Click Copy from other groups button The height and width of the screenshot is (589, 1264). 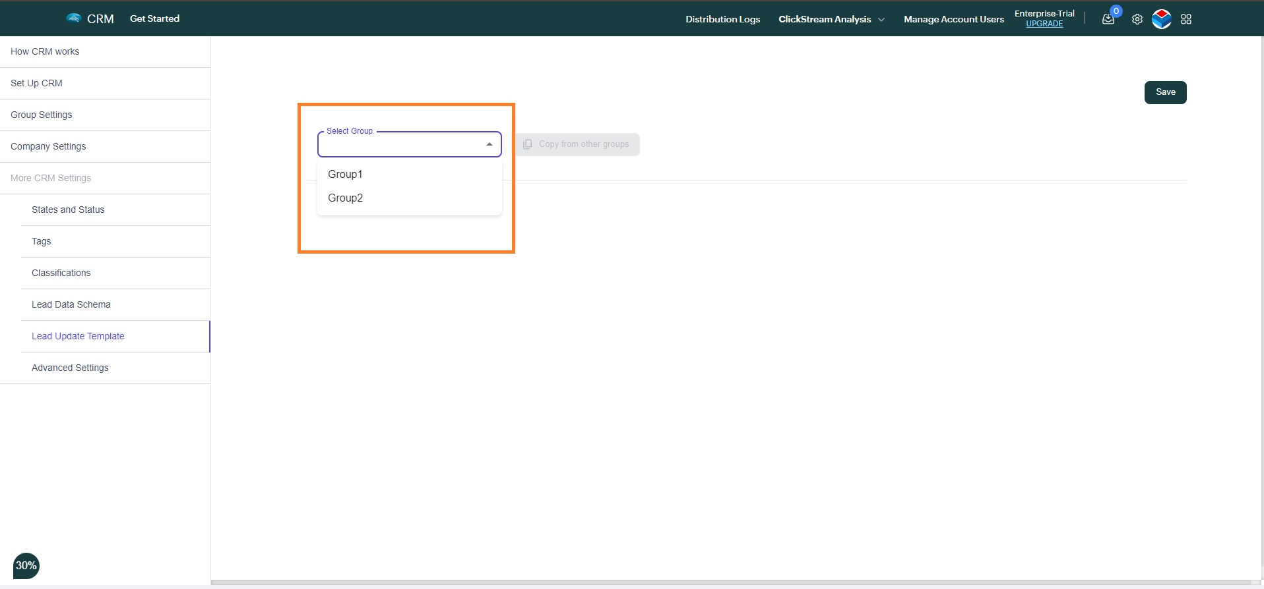click(x=577, y=144)
